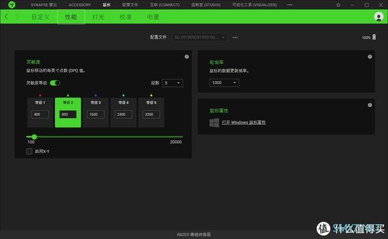Go back with the left arrow

6,17
